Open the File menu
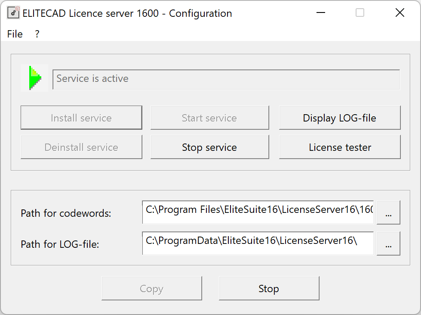 15,34
